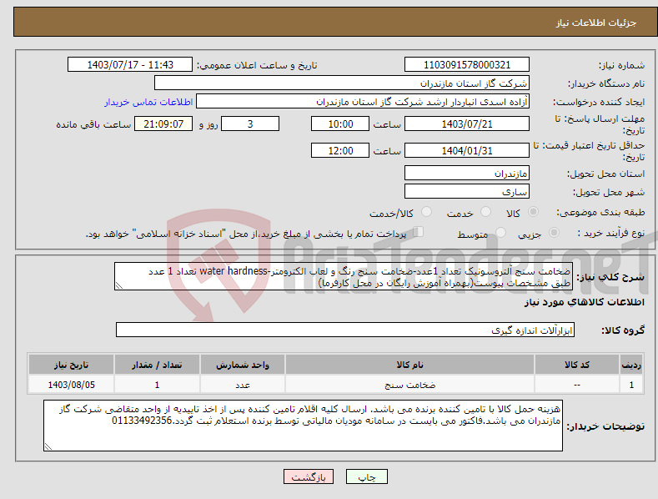The image size is (658, 499).
Task: Click the price validity date 1404/01/31
Action: pyautogui.click(x=467, y=150)
